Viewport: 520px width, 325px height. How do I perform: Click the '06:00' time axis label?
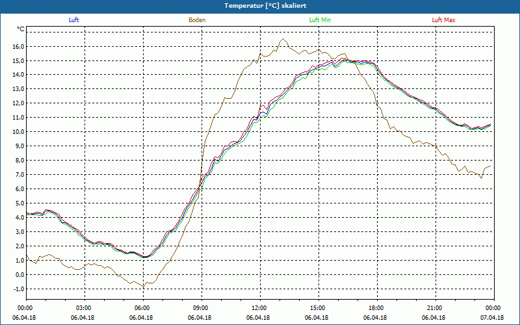click(141, 308)
